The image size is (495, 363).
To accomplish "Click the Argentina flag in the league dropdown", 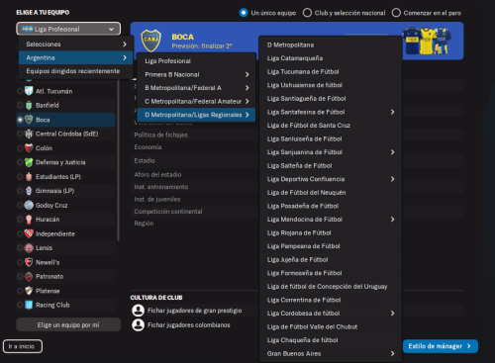I will [x=28, y=29].
